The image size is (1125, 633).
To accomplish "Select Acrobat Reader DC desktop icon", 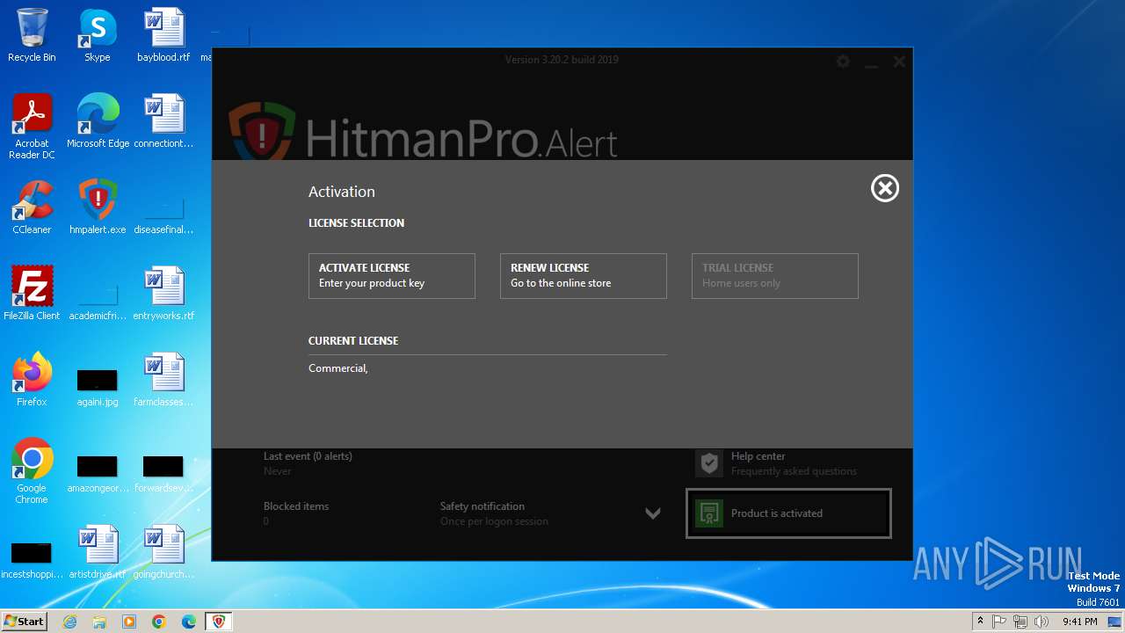I will pos(32,127).
